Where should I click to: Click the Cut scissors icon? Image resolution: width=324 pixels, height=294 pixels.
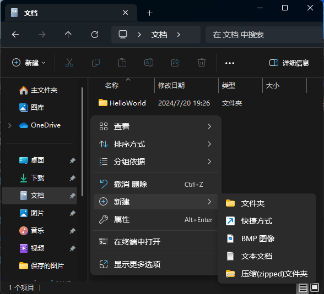tap(69, 63)
